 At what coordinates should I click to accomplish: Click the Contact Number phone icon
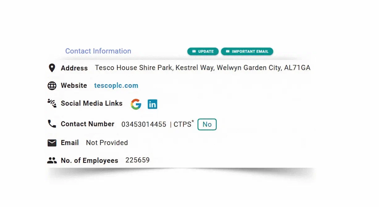pyautogui.click(x=52, y=124)
